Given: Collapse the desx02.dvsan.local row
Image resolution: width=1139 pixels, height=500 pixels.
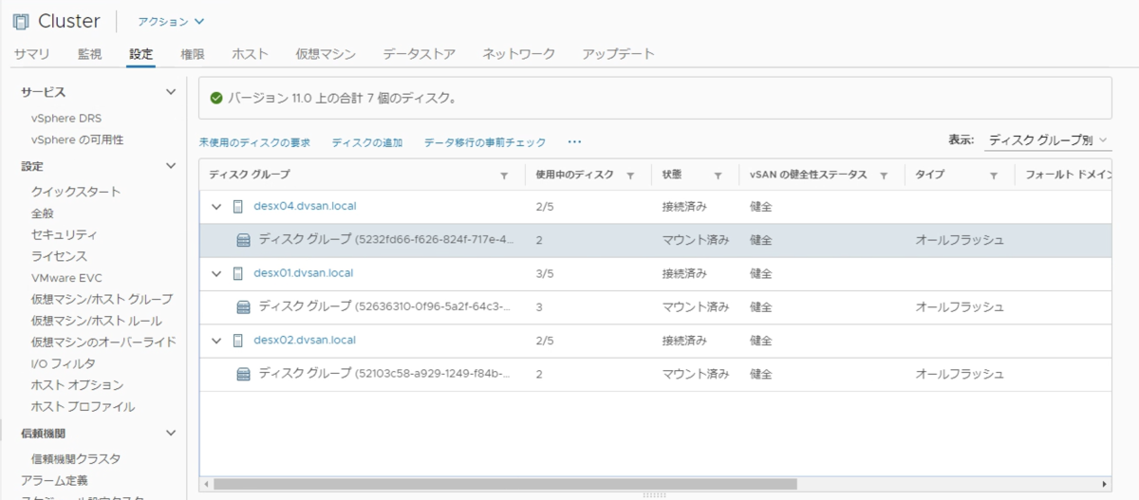Looking at the screenshot, I should (216, 341).
